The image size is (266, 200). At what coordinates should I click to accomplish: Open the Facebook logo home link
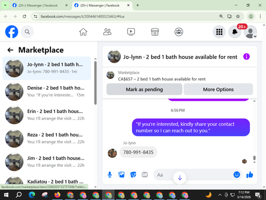[x=12, y=32]
